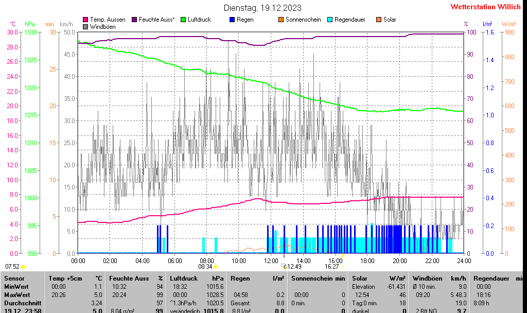This screenshot has height=313, width=527.
Task: Click the 'Gesamt:' rain total label
Action: [241, 303]
